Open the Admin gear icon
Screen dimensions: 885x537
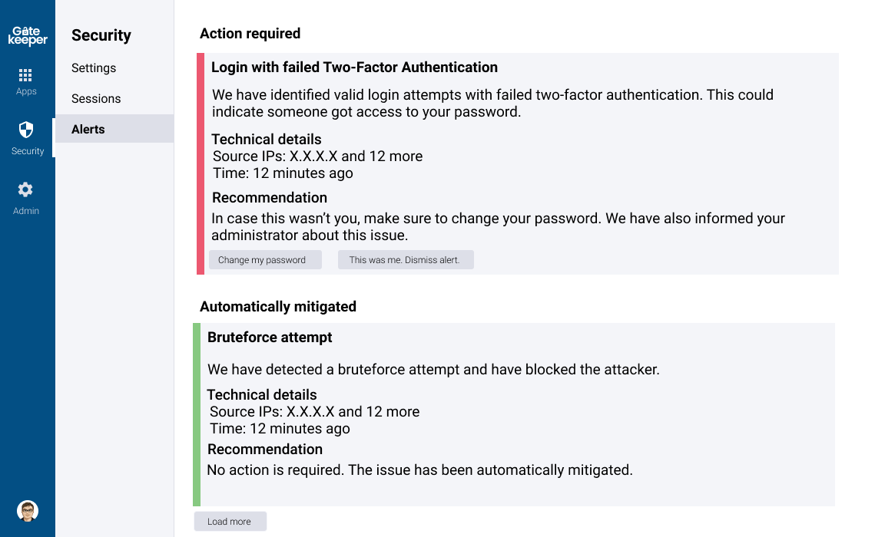click(25, 189)
